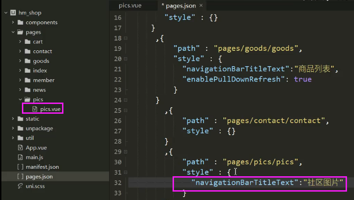354x200 pixels.
Task: Expand the cart folder chevron
Action: (x=20, y=41)
